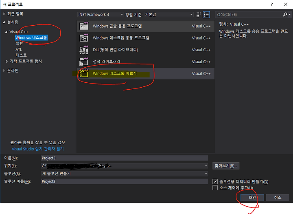Enable 소스 제어에 추가 checkbox
The image size is (293, 214).
(215, 188)
